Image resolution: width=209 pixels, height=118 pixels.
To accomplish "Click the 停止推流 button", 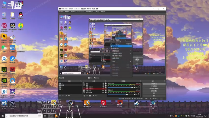I will [x=154, y=84].
